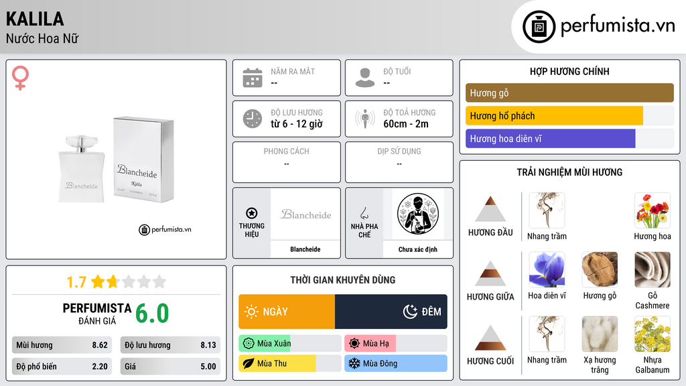Click the star badge Thương hiệu icon
The height and width of the screenshot is (386, 686).
(252, 213)
